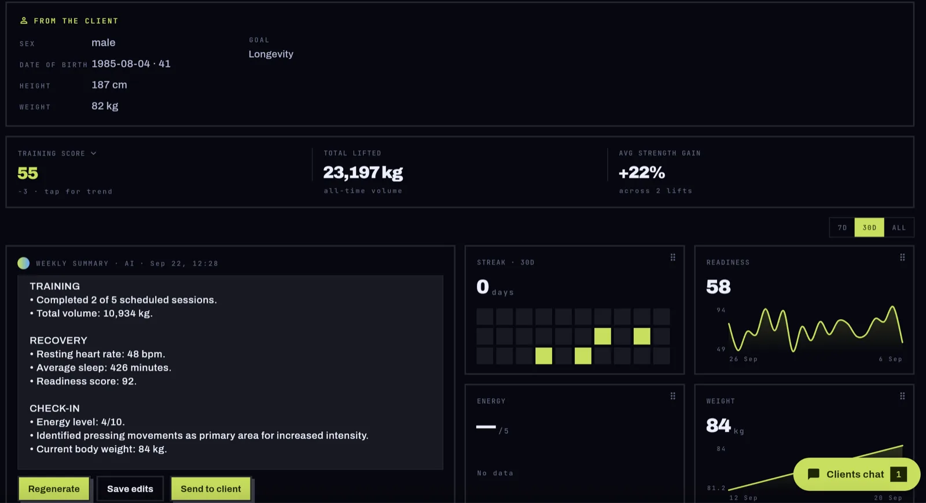Grab the Streak card drag handle

673,257
